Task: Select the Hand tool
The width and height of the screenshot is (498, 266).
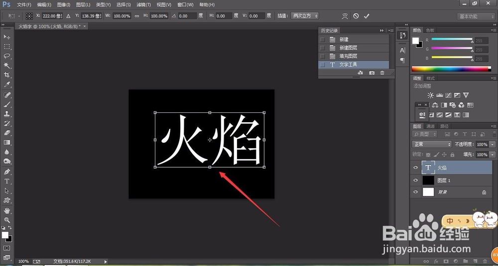Action: click(6, 210)
